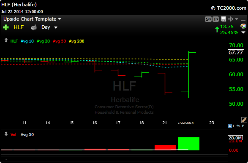The height and width of the screenshot is (163, 248).
Task: Click the 50.00 price axis label
Action: click(x=236, y=104)
